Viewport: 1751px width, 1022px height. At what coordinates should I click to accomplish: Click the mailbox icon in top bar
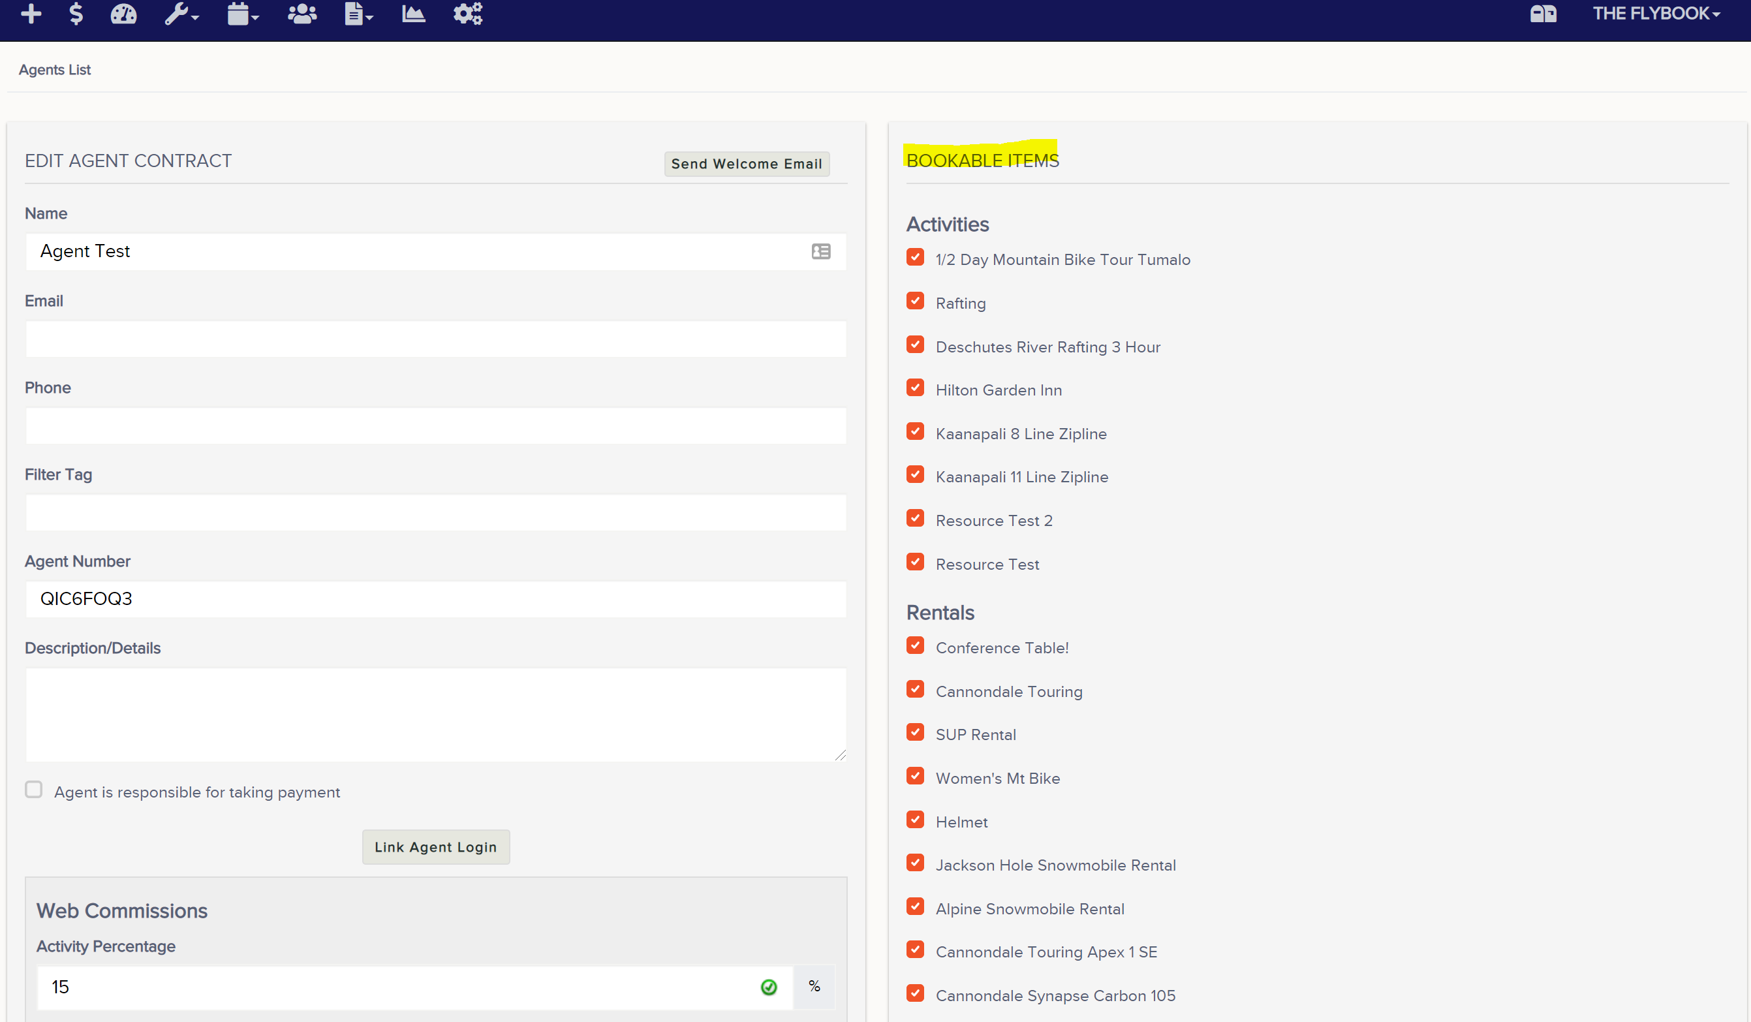1543,13
